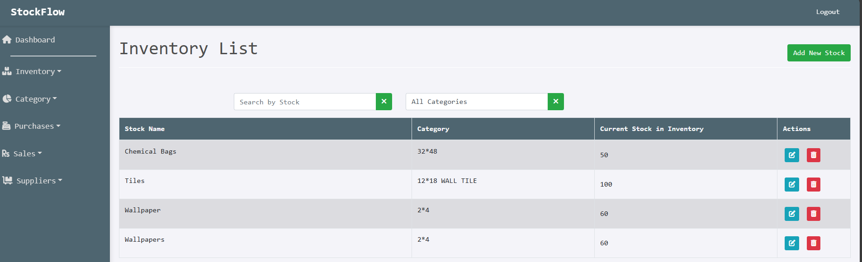Expand the Category sidebar dropdown
862x262 pixels.
[35, 99]
